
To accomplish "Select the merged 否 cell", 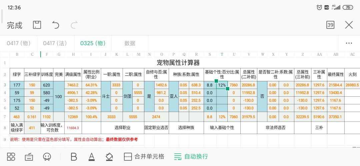I will tap(262, 96).
